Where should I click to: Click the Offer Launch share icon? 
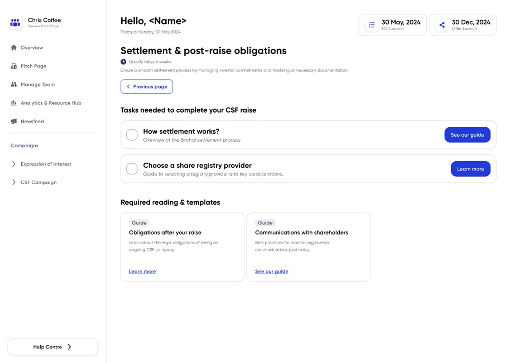point(442,25)
